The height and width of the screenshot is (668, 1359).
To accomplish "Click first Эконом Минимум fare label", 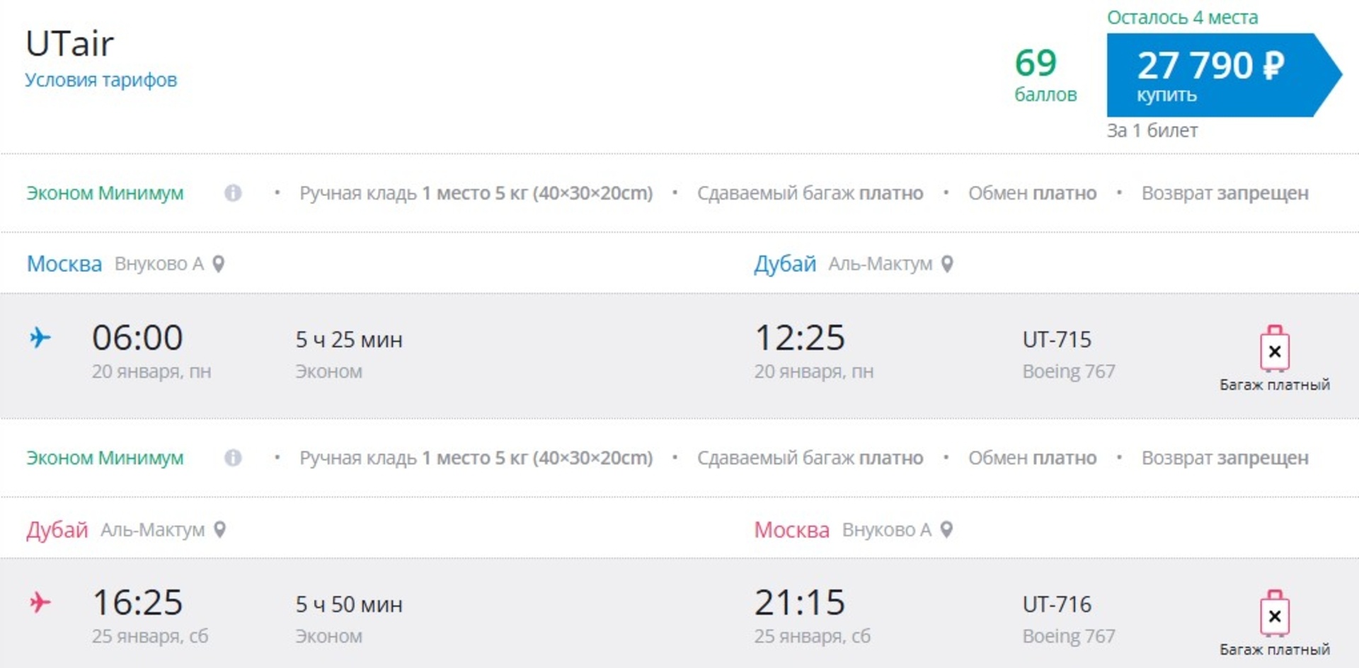I will (105, 192).
